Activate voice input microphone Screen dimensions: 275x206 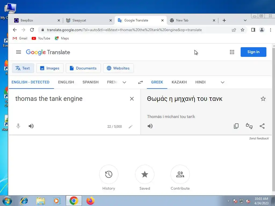(18, 126)
